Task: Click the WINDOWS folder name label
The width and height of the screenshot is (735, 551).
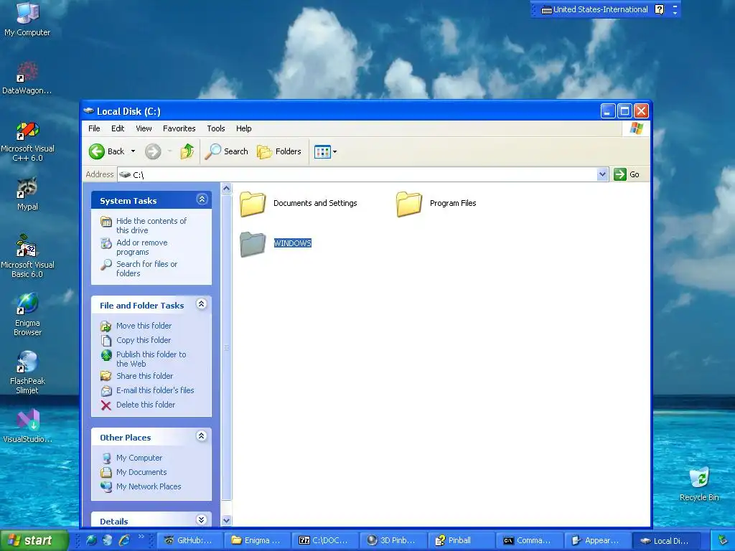Action: click(293, 243)
